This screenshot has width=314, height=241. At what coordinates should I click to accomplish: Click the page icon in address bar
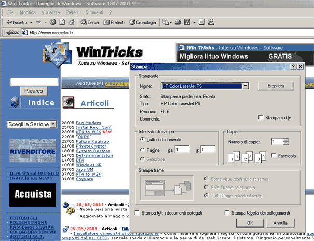click(x=24, y=32)
